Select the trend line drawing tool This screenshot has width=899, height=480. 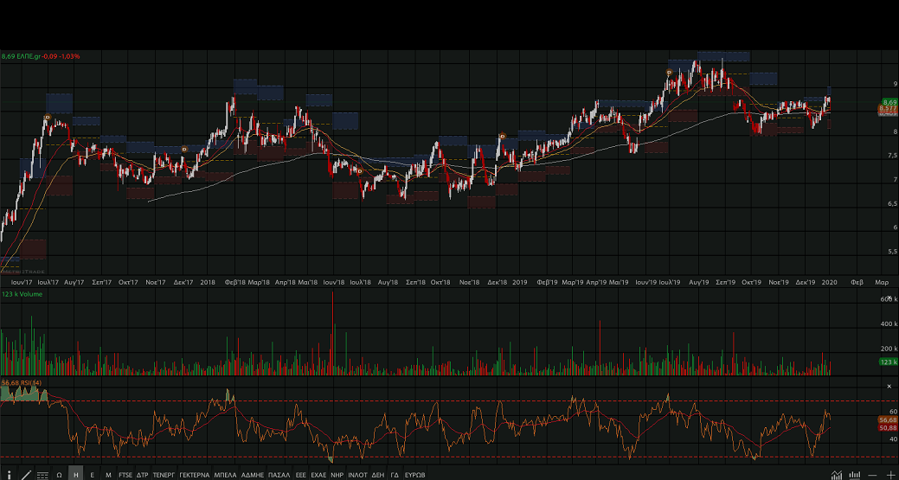(x=25, y=475)
